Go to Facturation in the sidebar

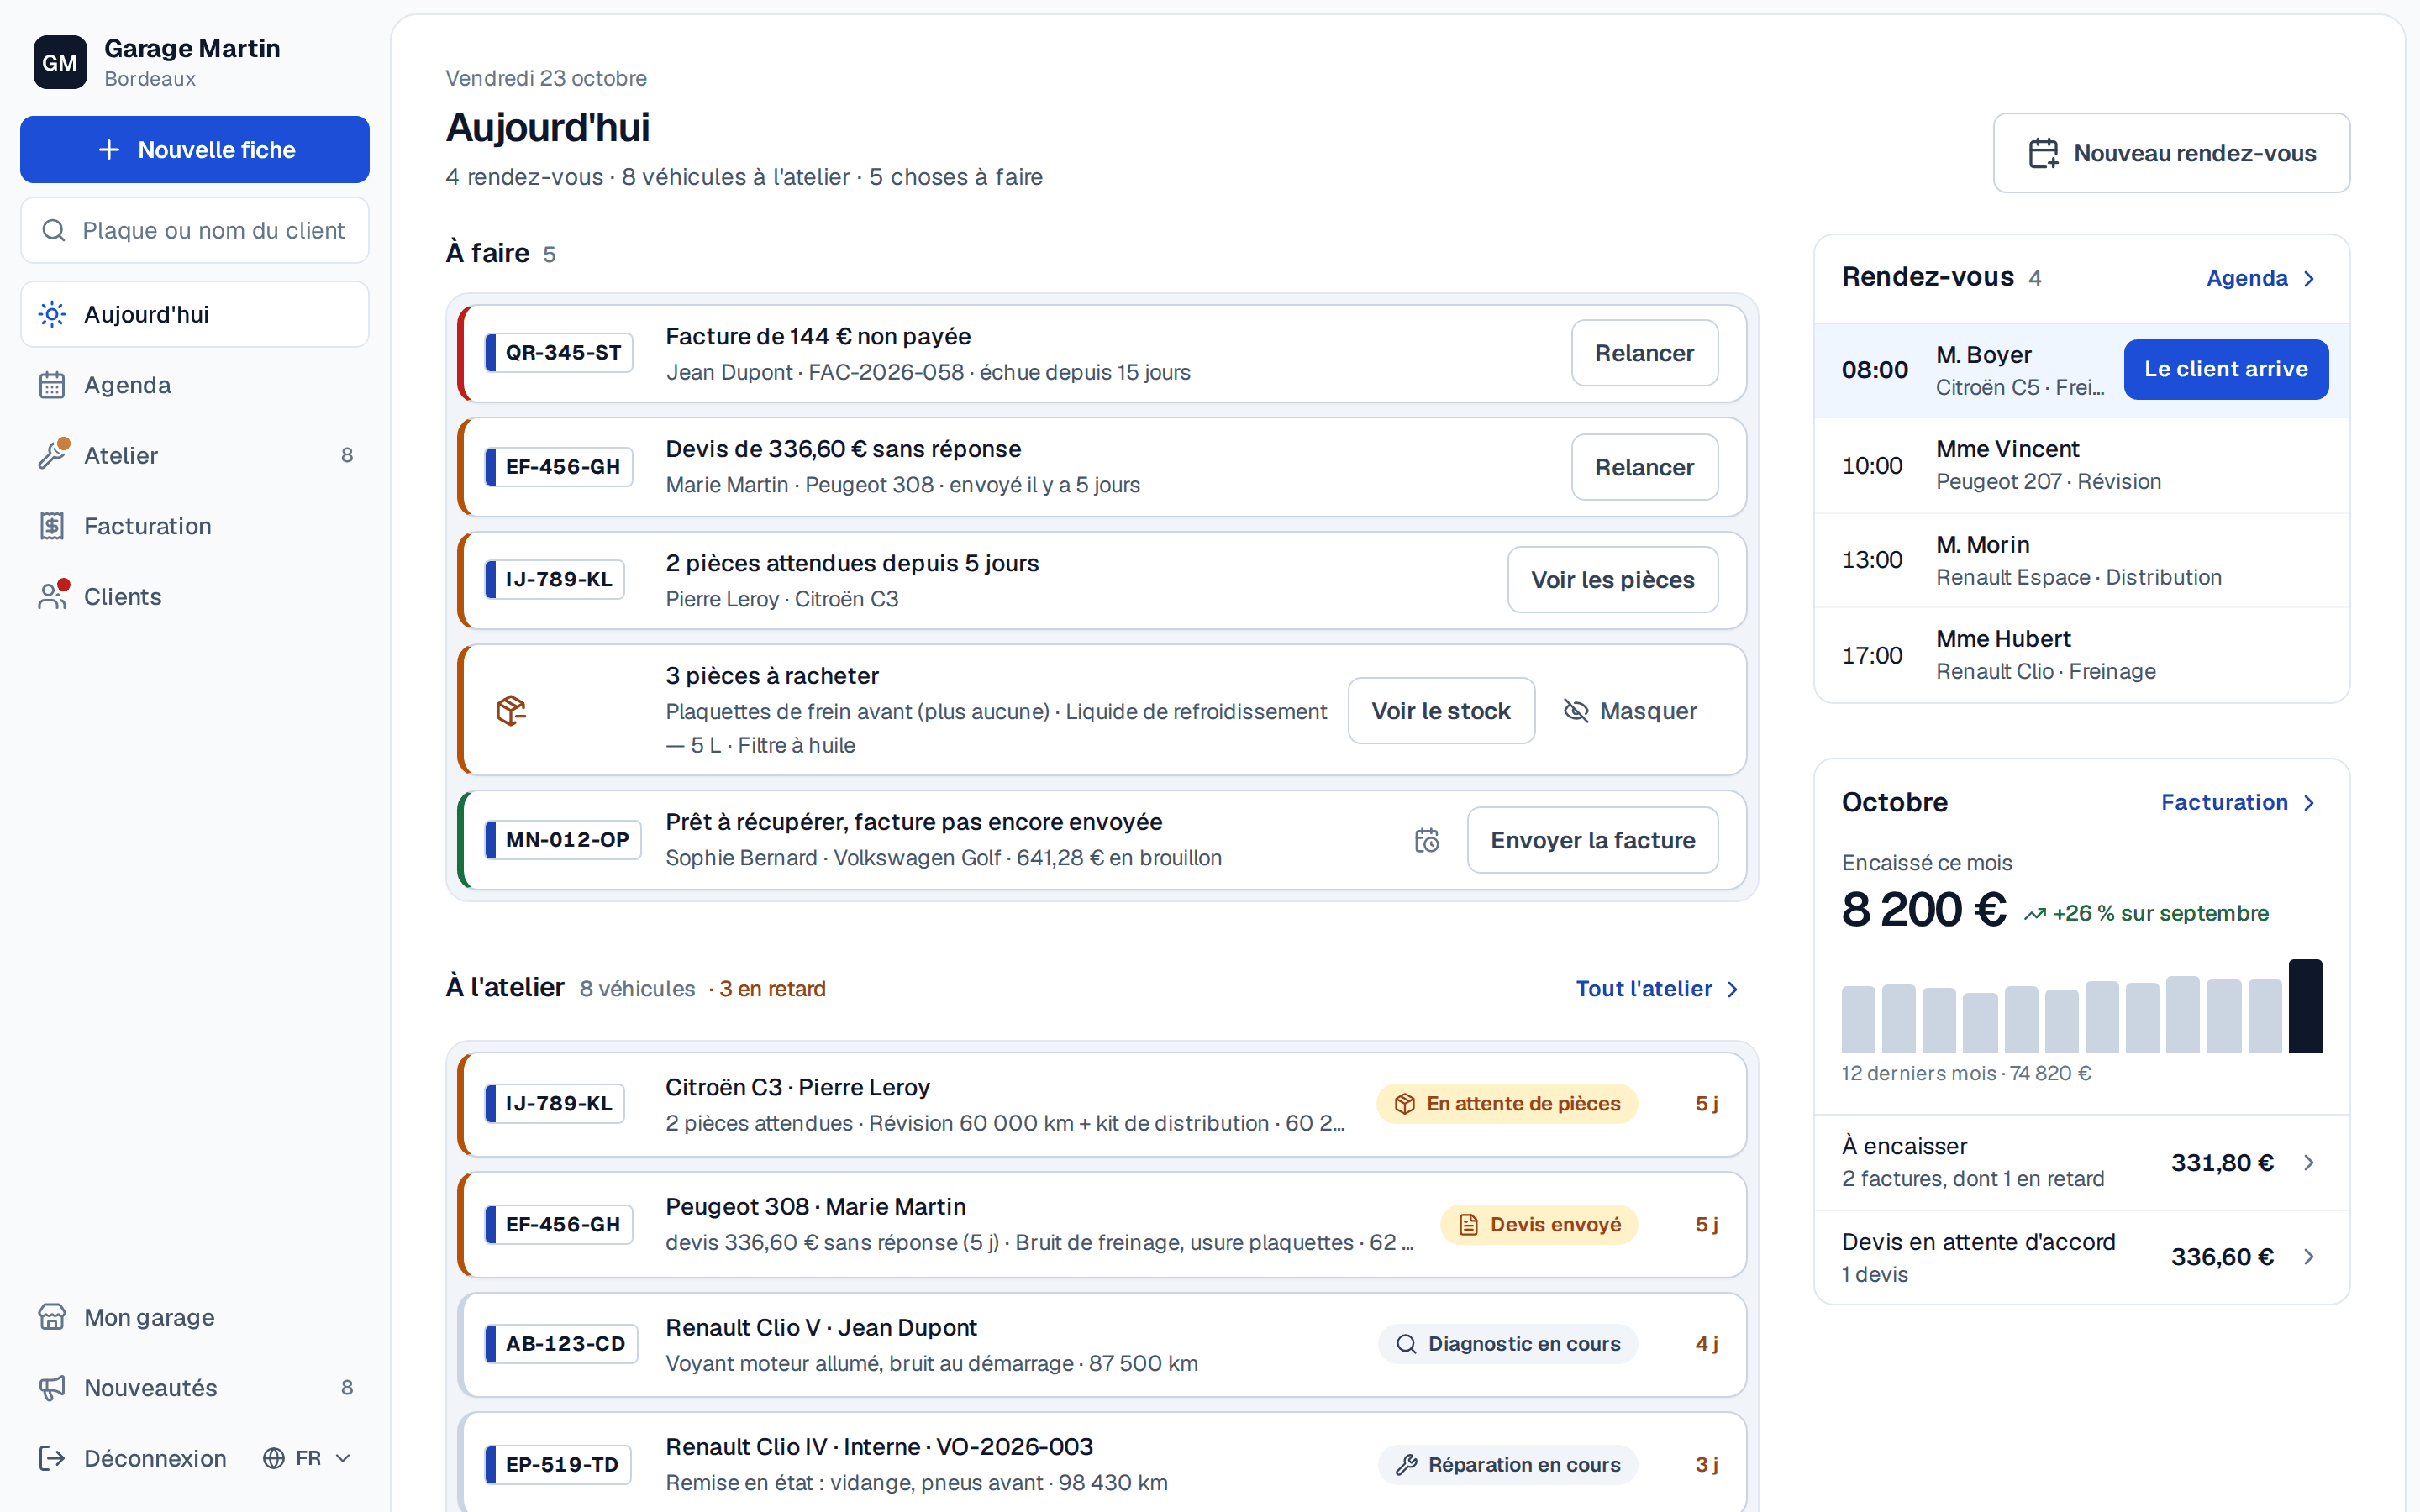coord(195,526)
